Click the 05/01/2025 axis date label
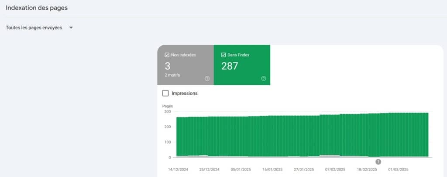The width and height of the screenshot is (447, 177). (x=241, y=169)
